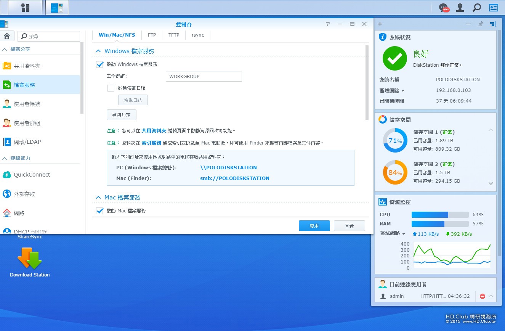Collapse the Mac 檔案服務 section
505x331 pixels.
[98, 198]
